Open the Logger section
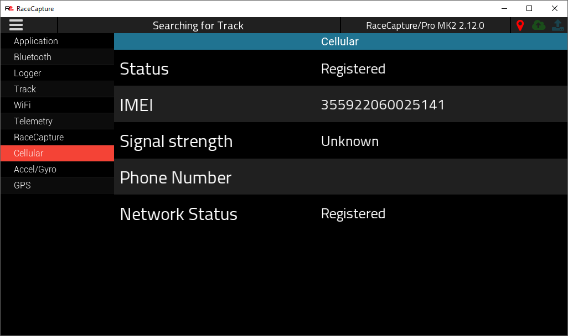The height and width of the screenshot is (336, 568). tap(57, 73)
